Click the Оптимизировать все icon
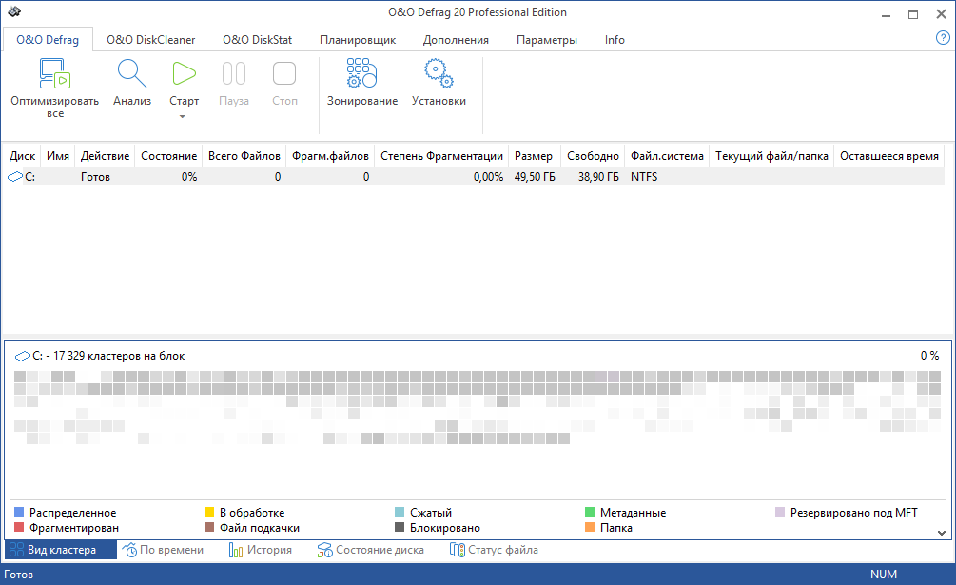The image size is (956, 585). coord(55,73)
